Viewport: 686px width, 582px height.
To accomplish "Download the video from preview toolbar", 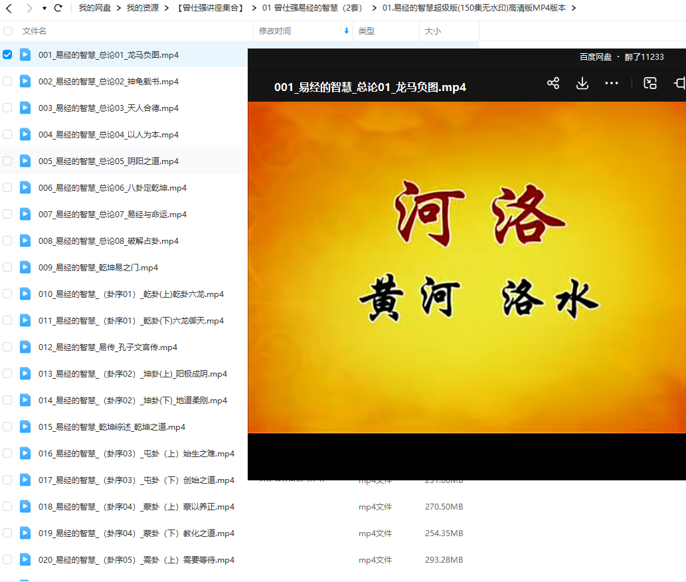I will pos(582,83).
